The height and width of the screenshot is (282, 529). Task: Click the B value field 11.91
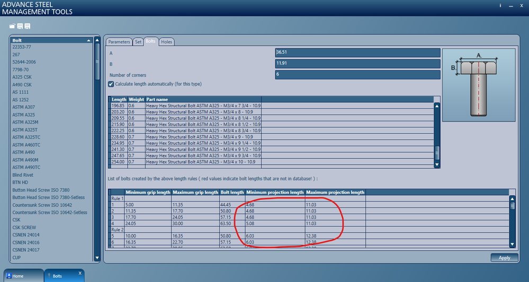tap(357, 63)
